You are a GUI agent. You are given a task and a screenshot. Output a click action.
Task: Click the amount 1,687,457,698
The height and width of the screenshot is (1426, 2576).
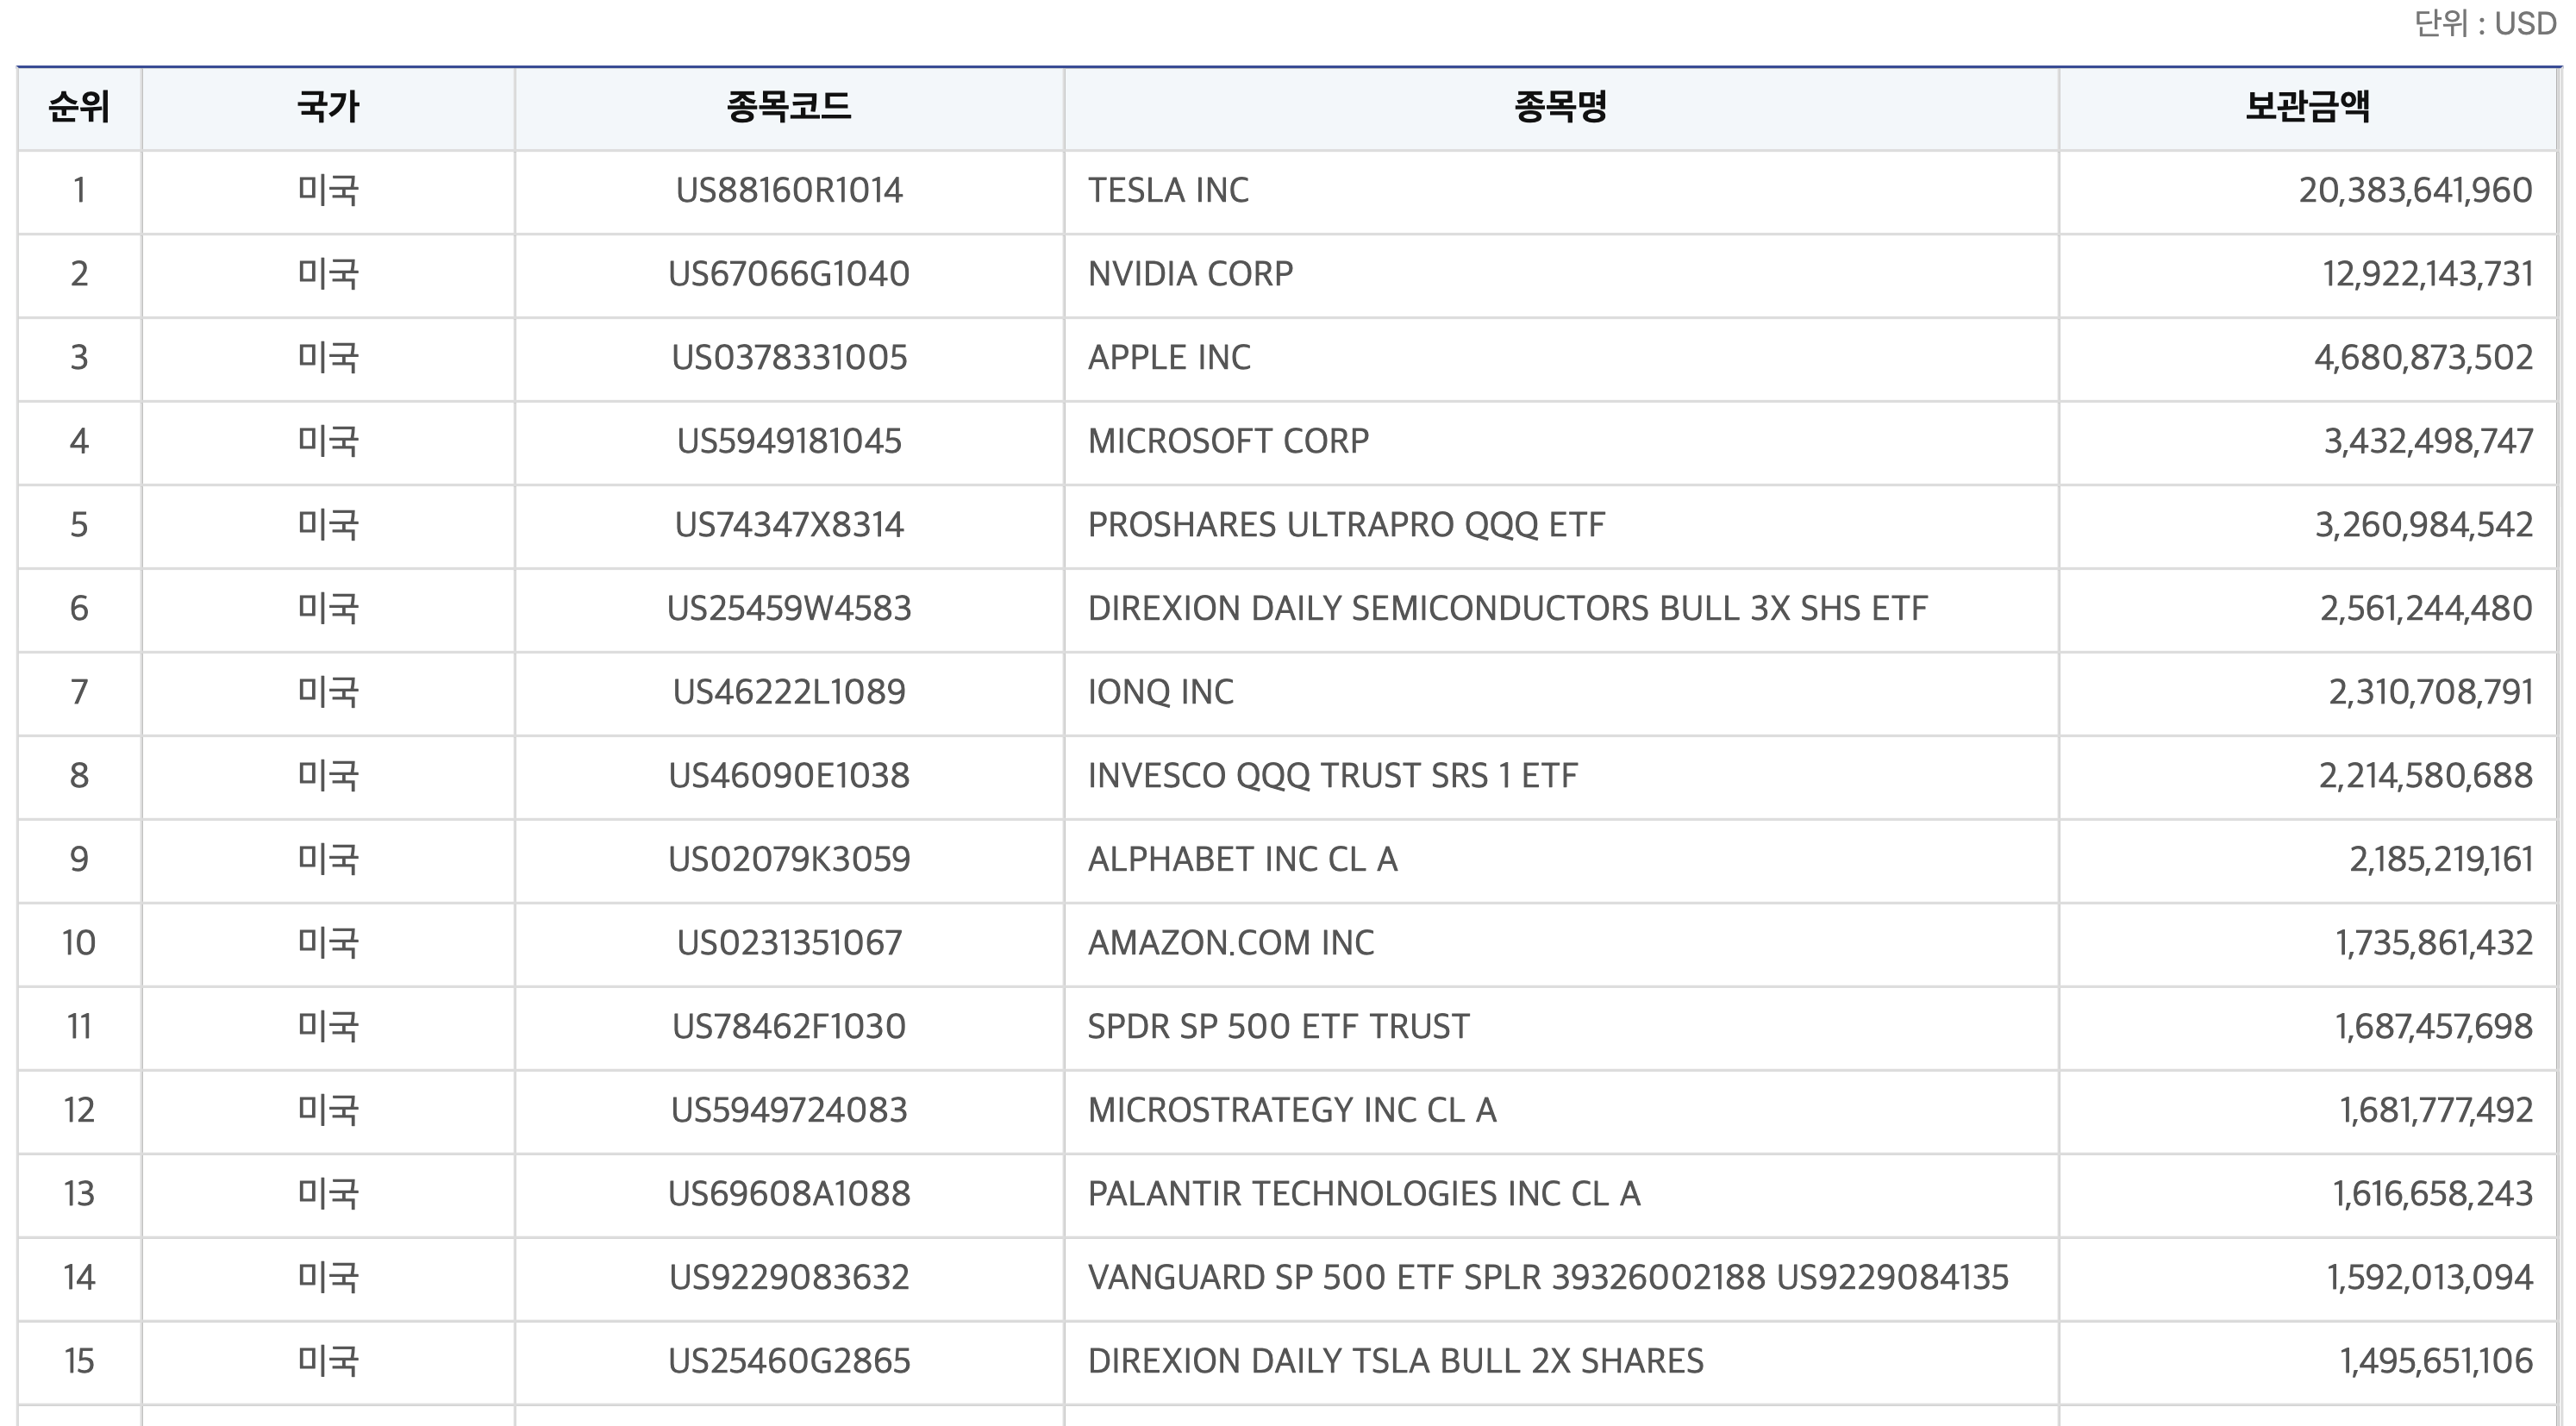tap(2434, 1026)
